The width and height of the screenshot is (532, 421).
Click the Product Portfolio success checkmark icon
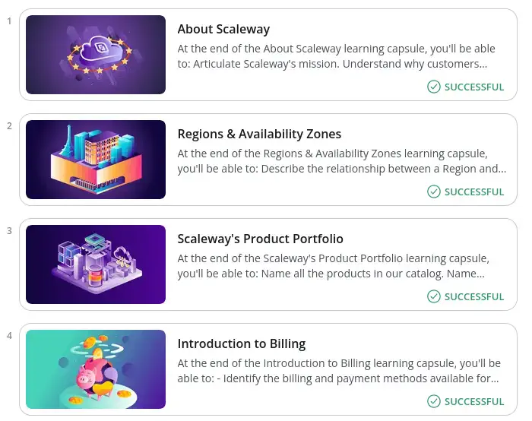click(434, 296)
